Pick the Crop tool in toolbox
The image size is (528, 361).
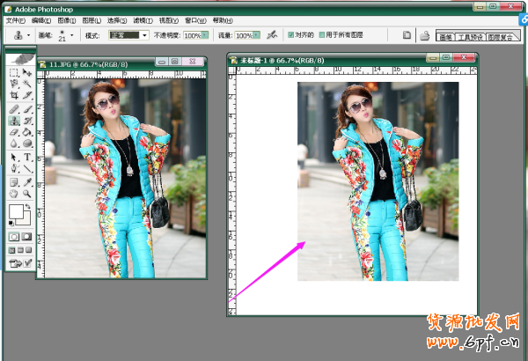(x=14, y=95)
